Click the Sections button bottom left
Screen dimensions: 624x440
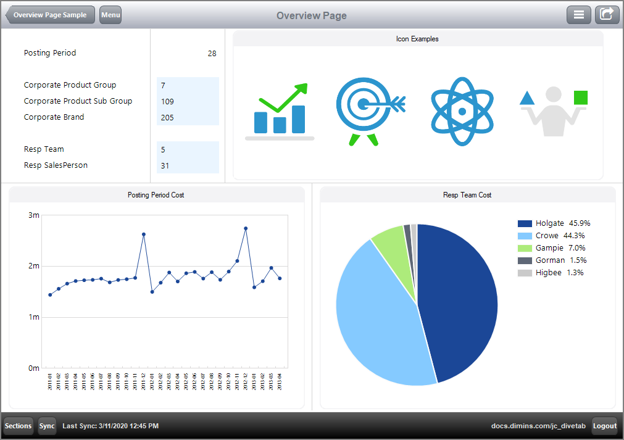point(18,426)
